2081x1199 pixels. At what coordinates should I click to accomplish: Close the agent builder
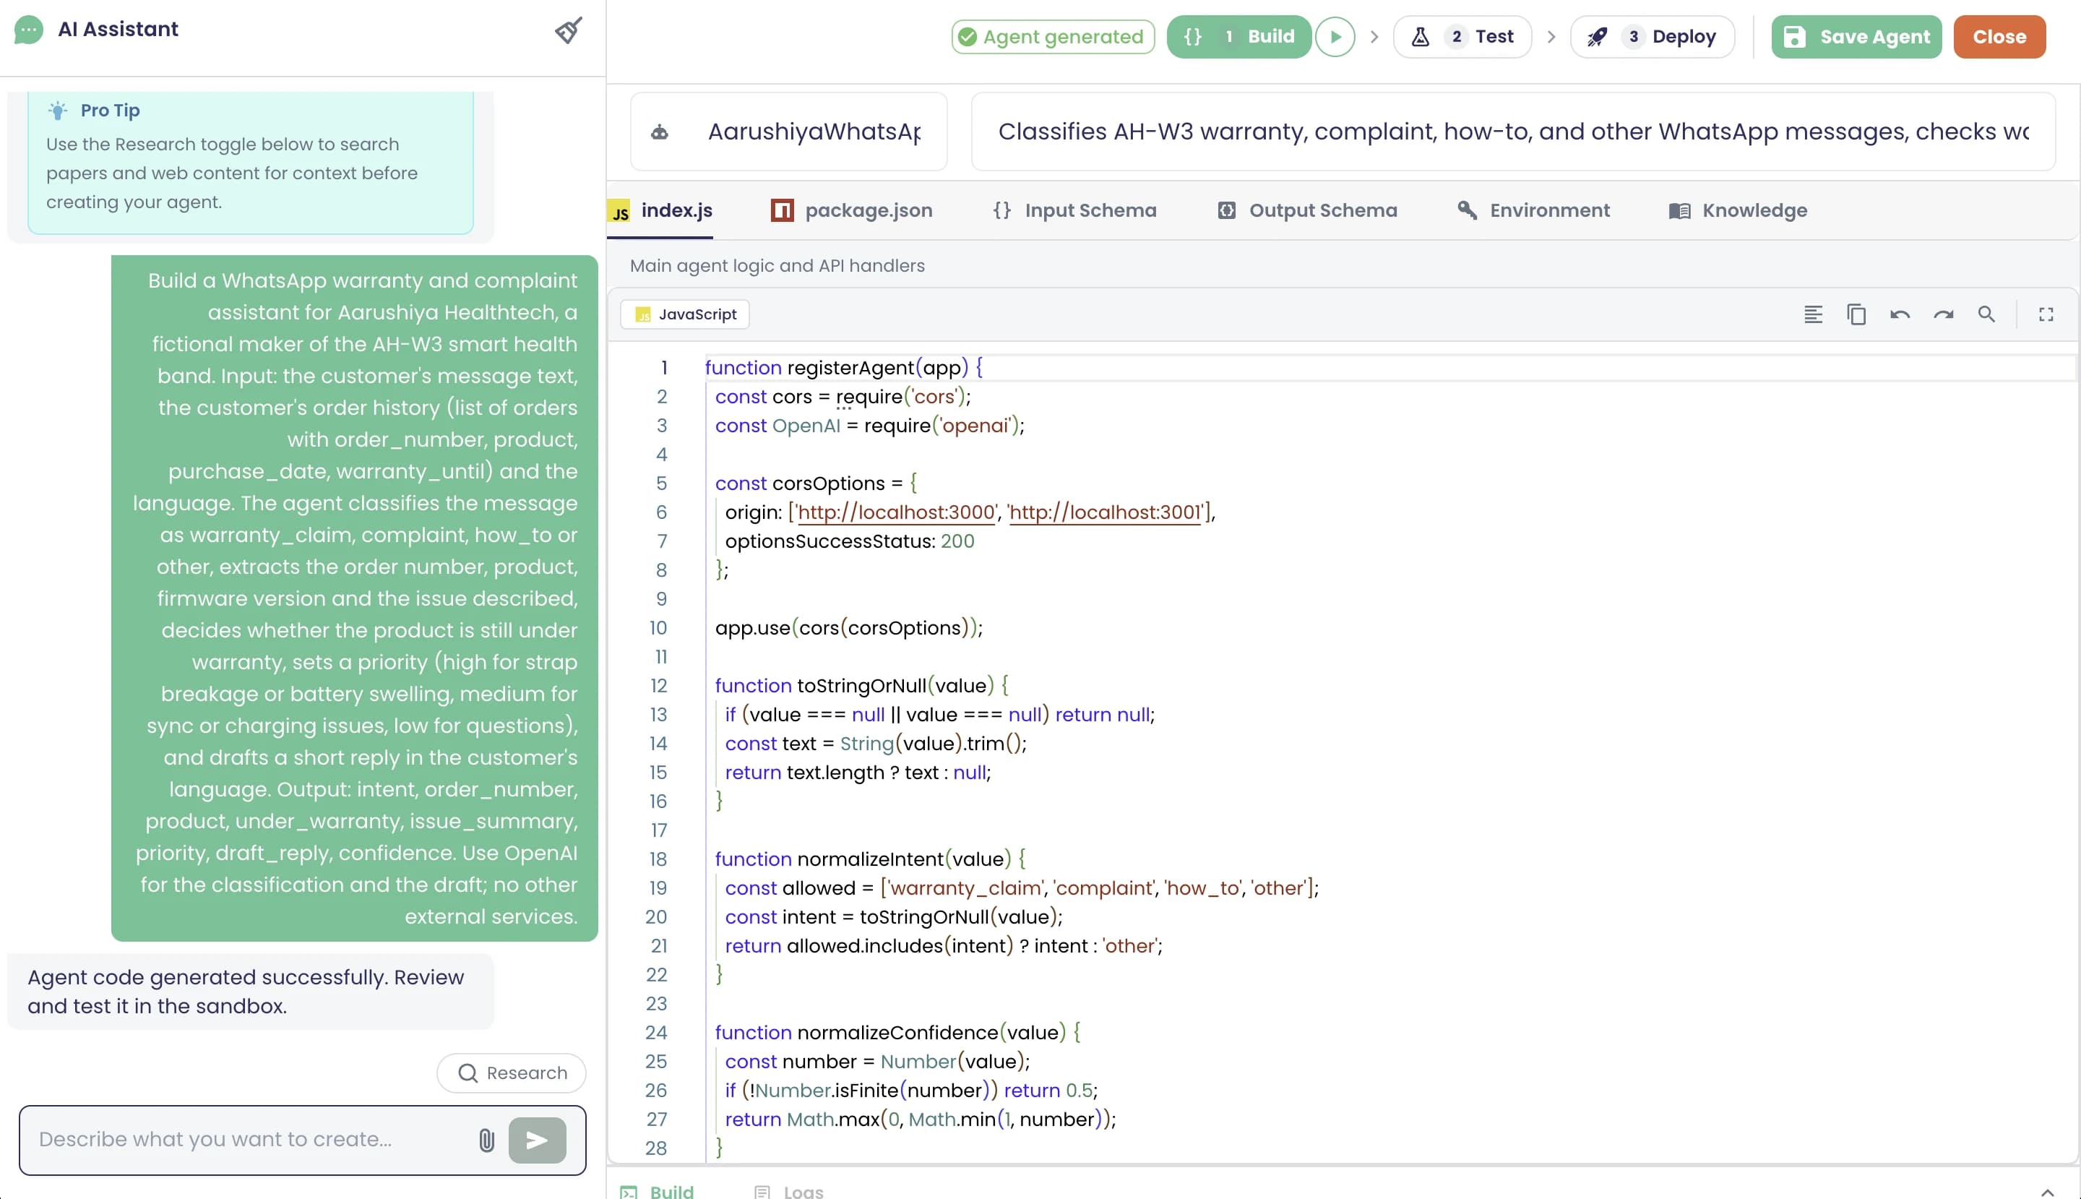pyautogui.click(x=1999, y=36)
